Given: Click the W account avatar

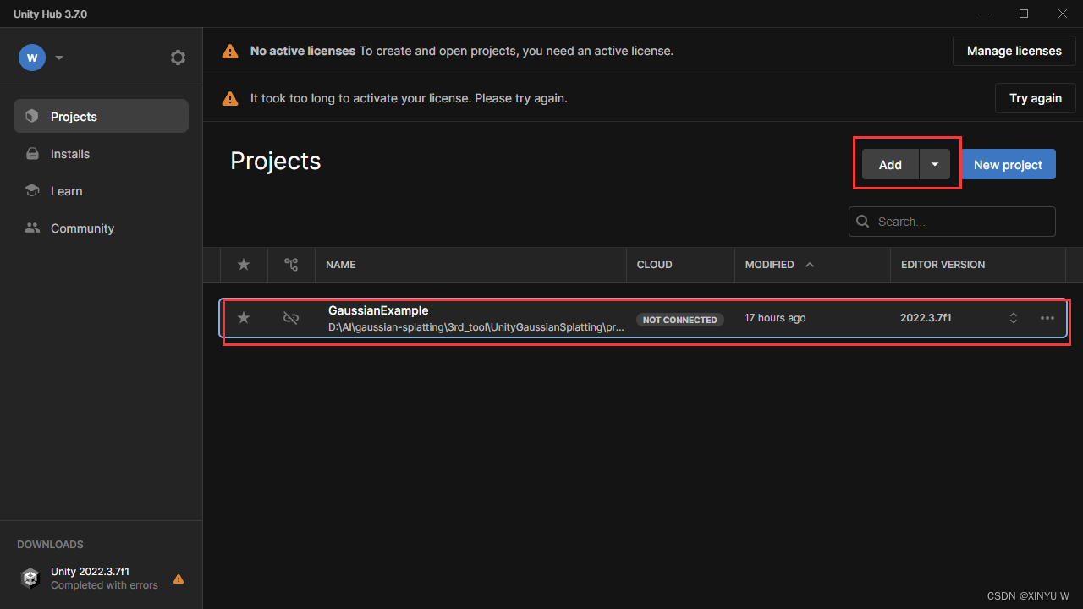Looking at the screenshot, I should coord(32,58).
